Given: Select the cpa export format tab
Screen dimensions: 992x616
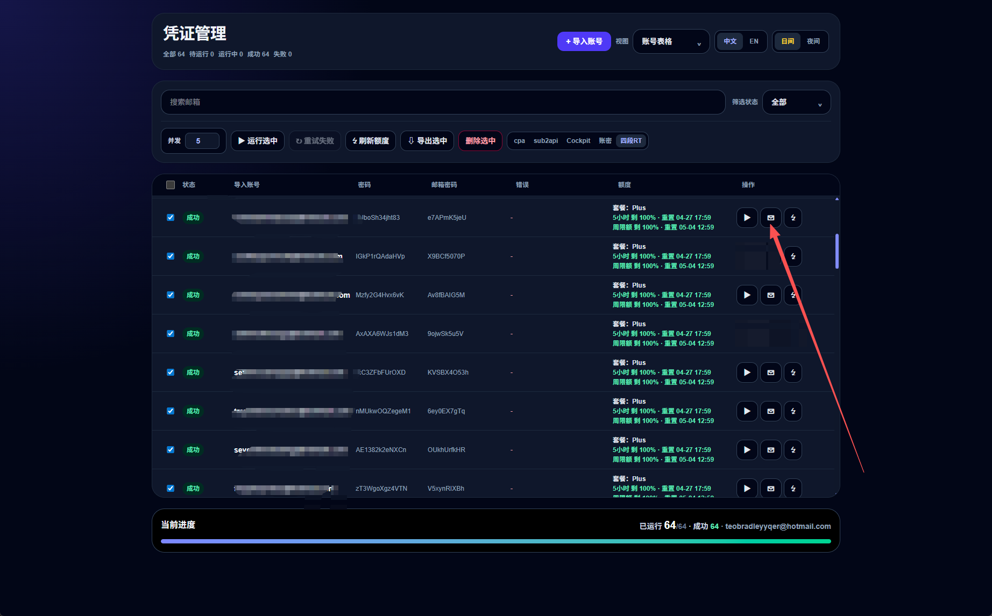Looking at the screenshot, I should 519,141.
